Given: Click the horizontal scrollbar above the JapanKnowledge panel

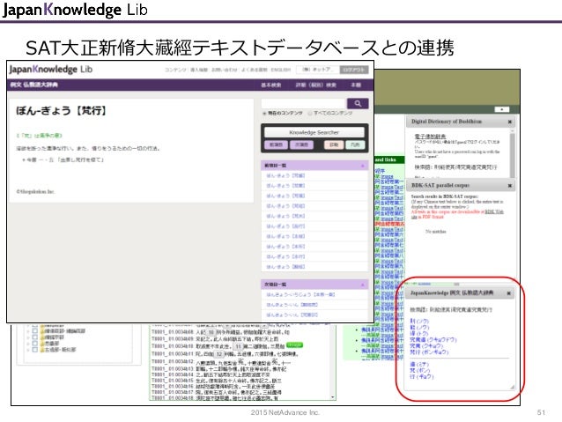Looking at the screenshot, I should pos(456,285).
